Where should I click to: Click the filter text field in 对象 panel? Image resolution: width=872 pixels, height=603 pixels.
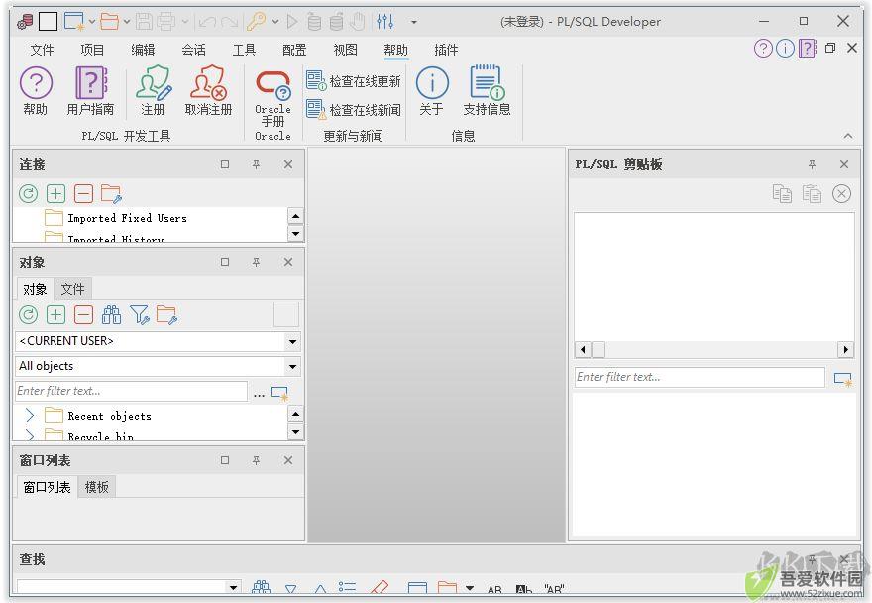tap(131, 391)
